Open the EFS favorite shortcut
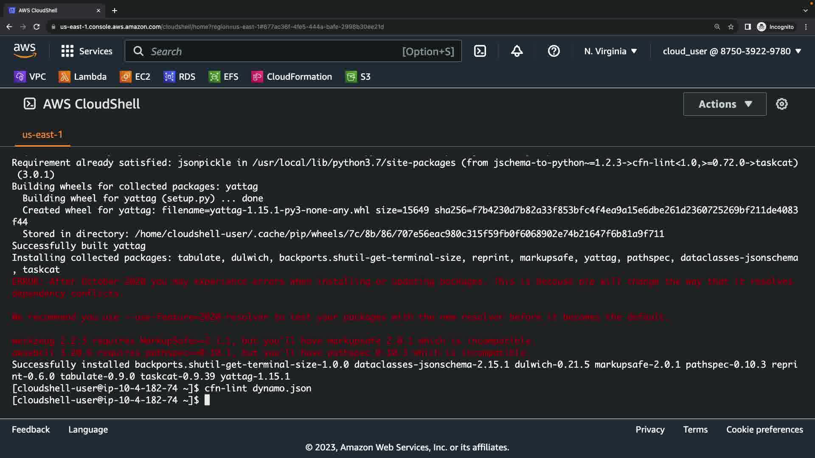815x458 pixels. (224, 77)
